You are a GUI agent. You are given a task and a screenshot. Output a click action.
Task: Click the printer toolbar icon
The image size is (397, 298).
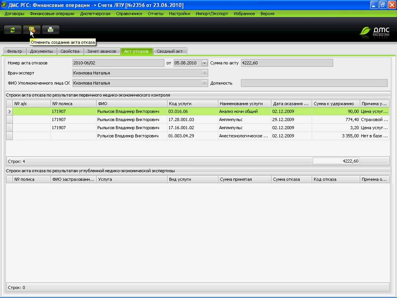50,30
